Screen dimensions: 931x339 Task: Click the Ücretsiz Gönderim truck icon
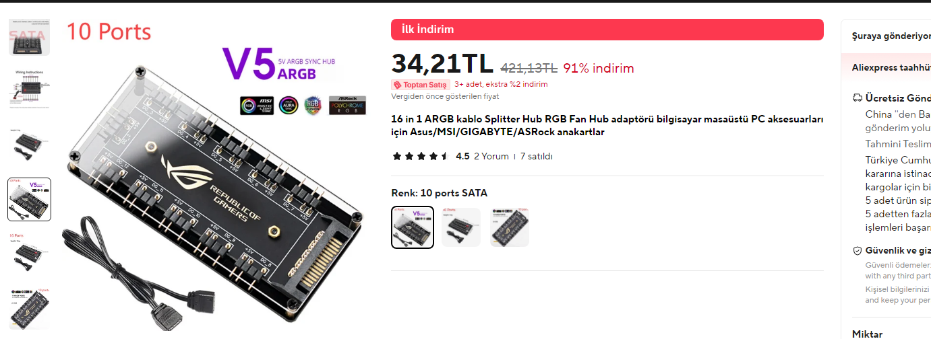[858, 98]
